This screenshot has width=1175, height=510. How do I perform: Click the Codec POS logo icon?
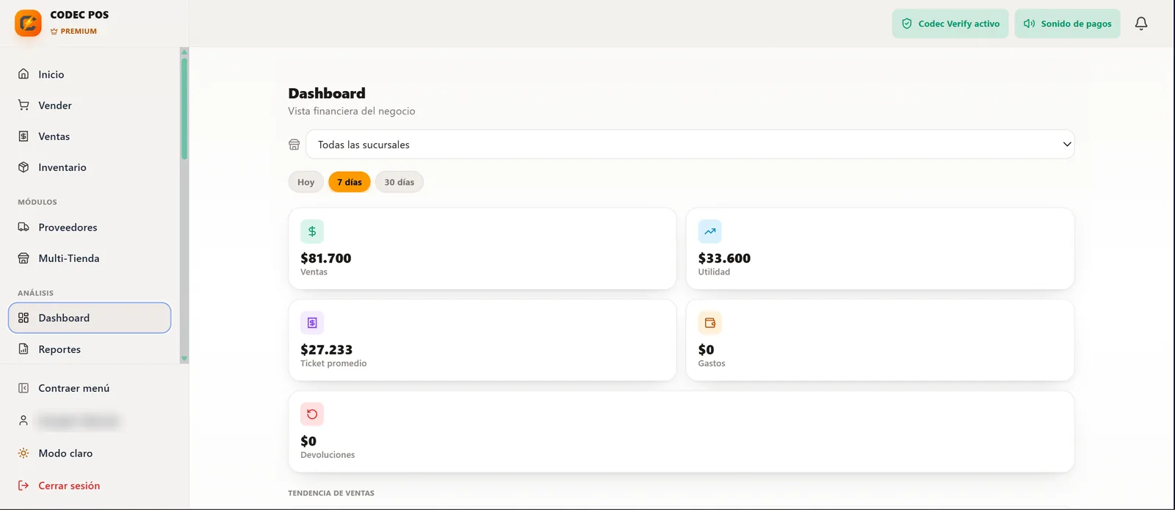coord(28,23)
